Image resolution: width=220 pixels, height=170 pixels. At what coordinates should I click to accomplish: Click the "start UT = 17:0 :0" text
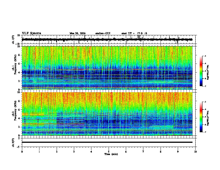point(134,33)
